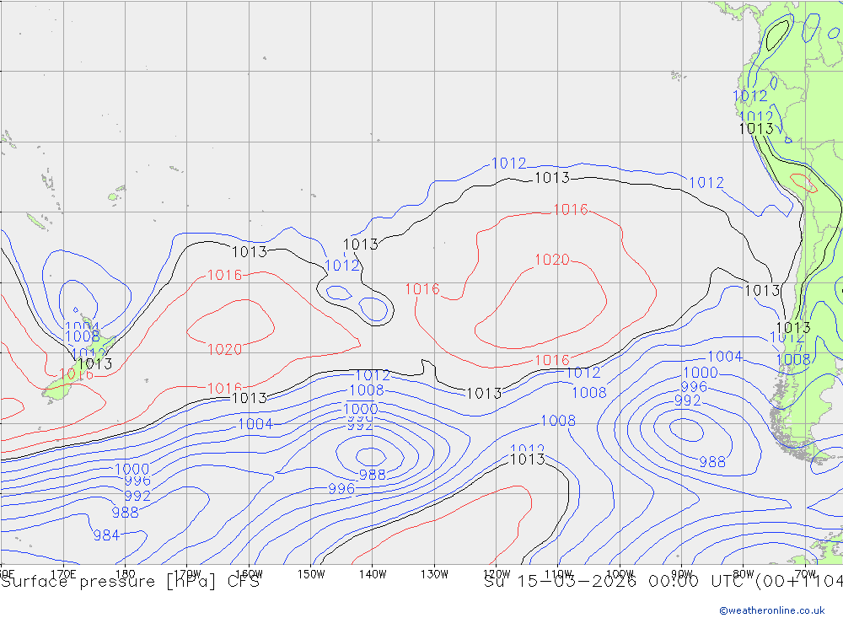
Task: Click the 150W longitude axis label
Action: (x=311, y=573)
